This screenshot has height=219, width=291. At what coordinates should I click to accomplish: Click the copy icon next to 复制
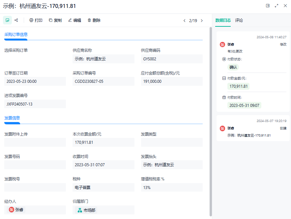(x=50, y=20)
